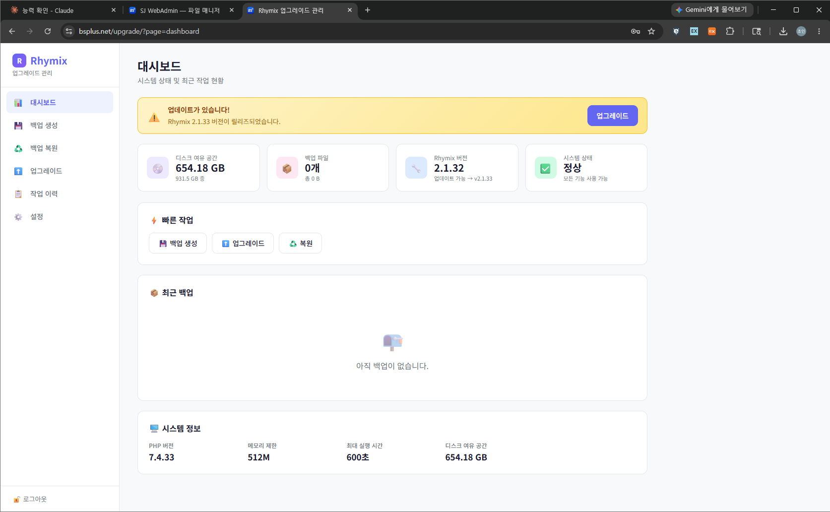Close the SJ WebAdmin tab
830x512 pixels.
click(232, 10)
